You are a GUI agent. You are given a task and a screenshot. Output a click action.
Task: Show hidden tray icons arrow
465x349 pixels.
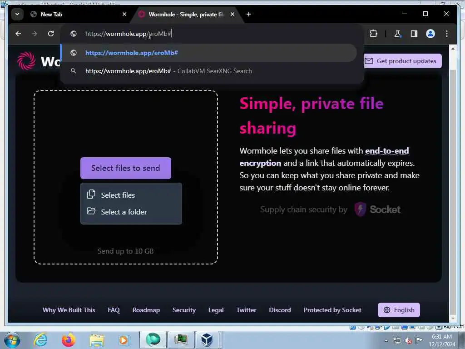pyautogui.click(x=386, y=340)
